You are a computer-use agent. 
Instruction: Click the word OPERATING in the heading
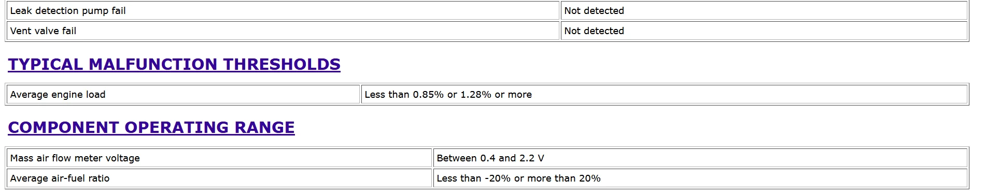click(177, 127)
